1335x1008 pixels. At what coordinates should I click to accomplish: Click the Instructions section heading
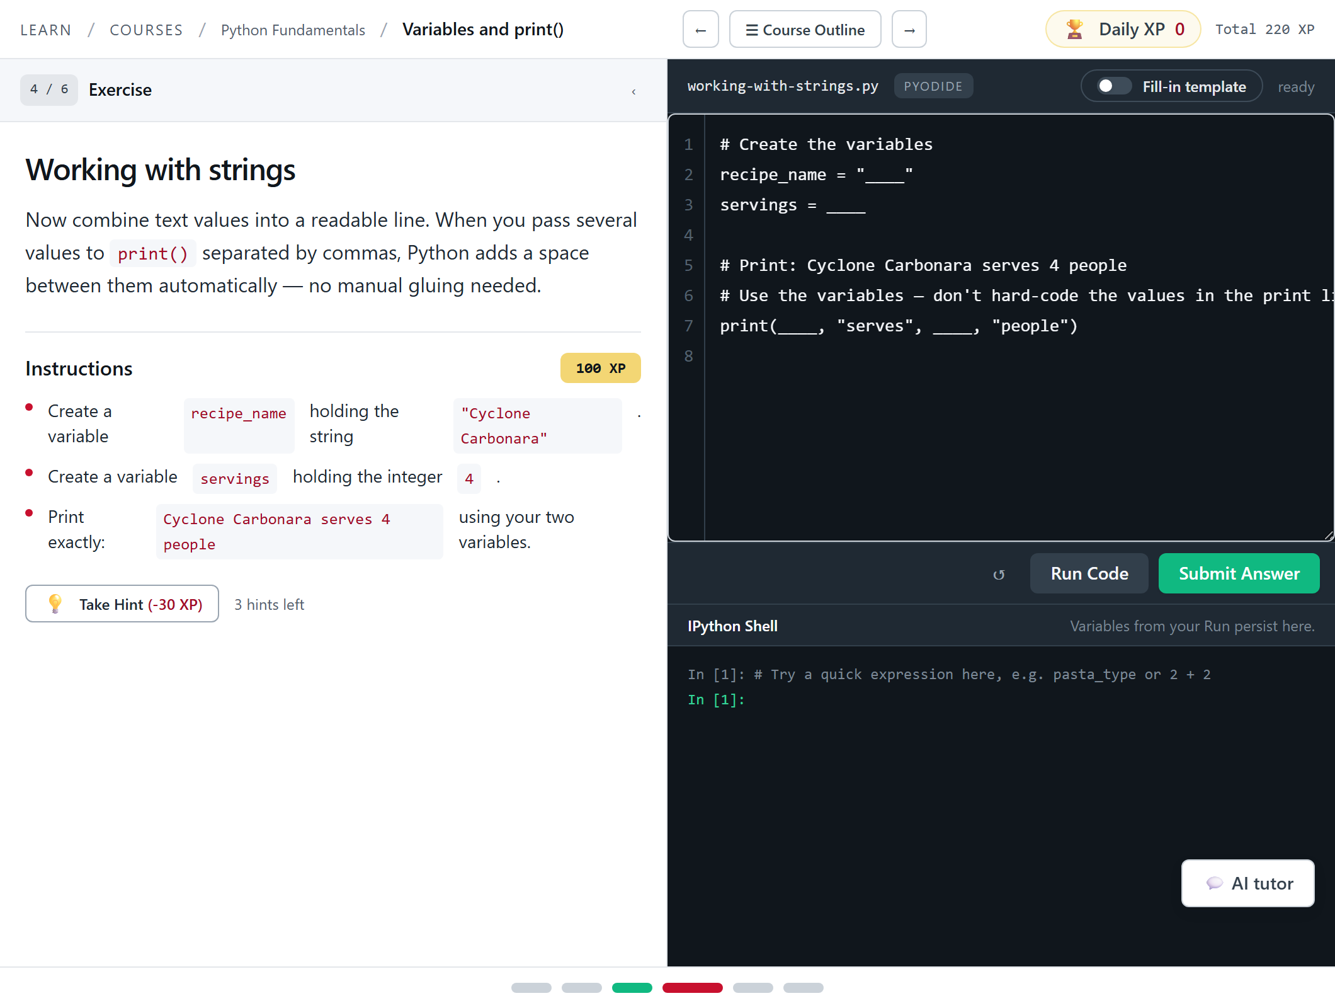(x=79, y=369)
